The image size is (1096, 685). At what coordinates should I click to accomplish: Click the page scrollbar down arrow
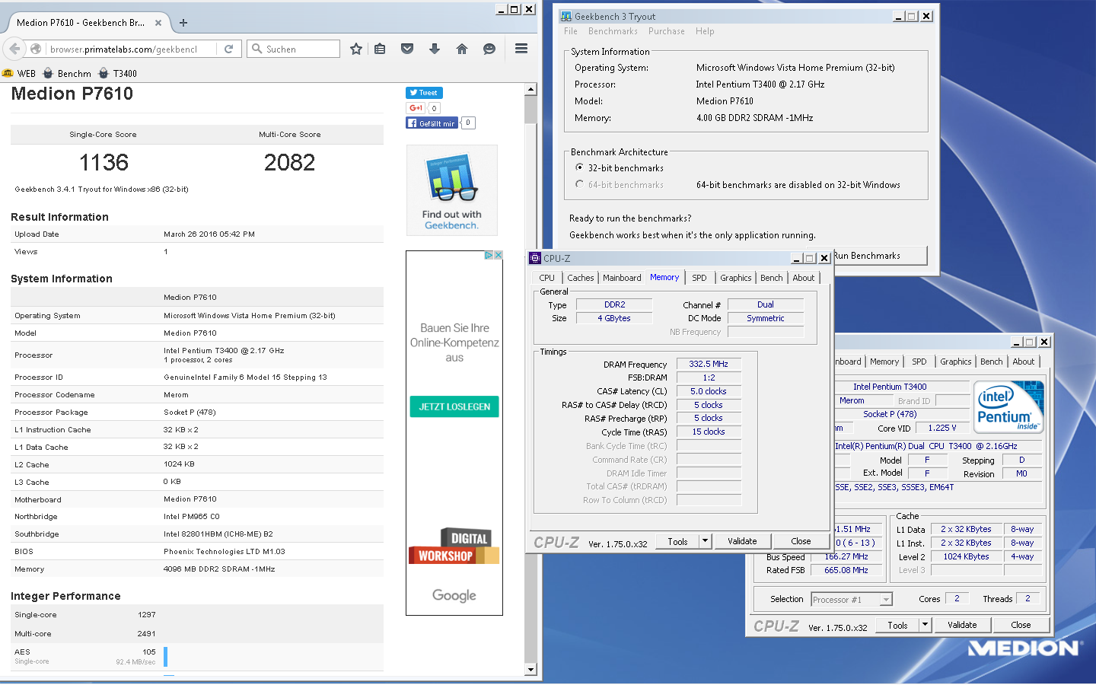(530, 670)
